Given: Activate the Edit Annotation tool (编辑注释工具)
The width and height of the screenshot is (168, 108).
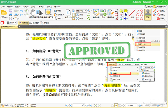Looking at the screenshot, I should pyautogui.click(x=48, y=14).
